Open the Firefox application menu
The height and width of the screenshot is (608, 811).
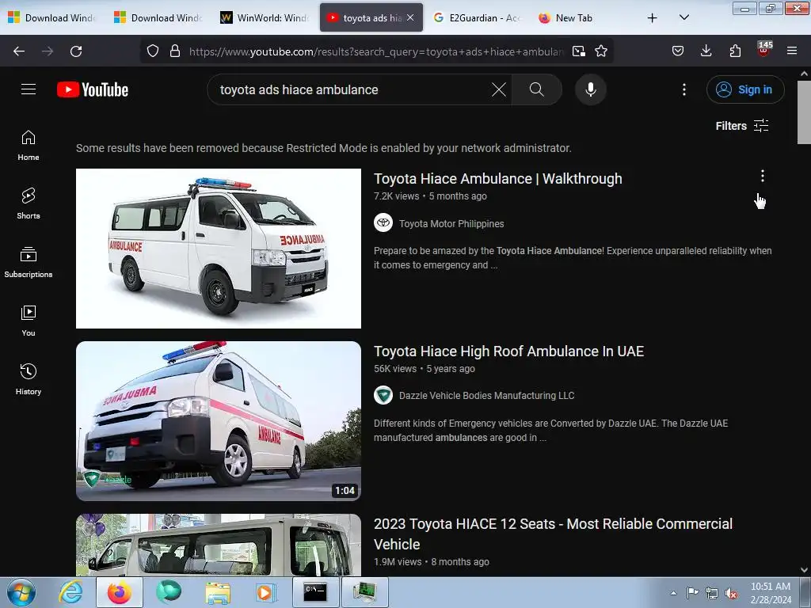point(792,51)
